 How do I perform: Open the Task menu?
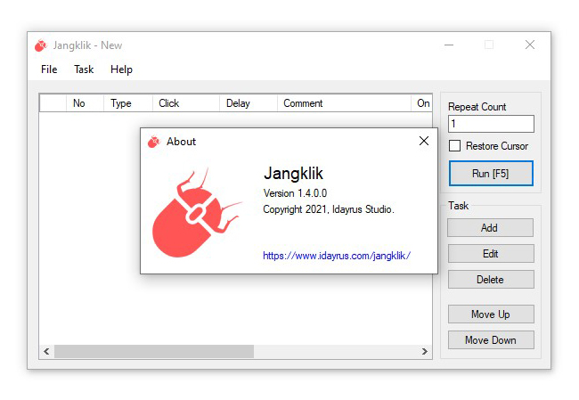coord(84,69)
